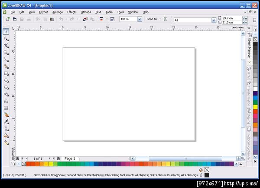
Task: Select the Eyedropper tool
Action: (x=6, y=122)
